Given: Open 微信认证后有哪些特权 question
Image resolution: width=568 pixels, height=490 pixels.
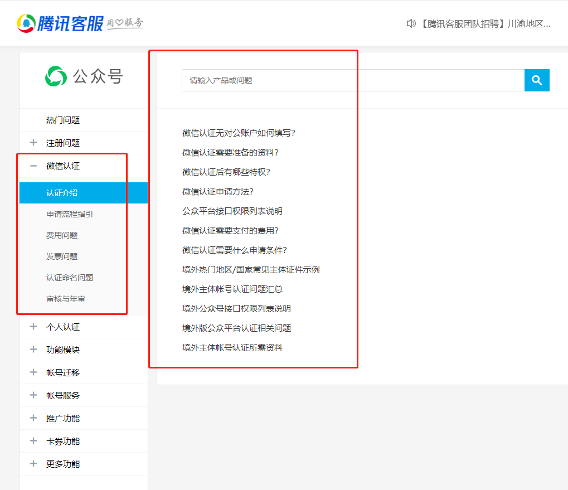Looking at the screenshot, I should point(226,172).
